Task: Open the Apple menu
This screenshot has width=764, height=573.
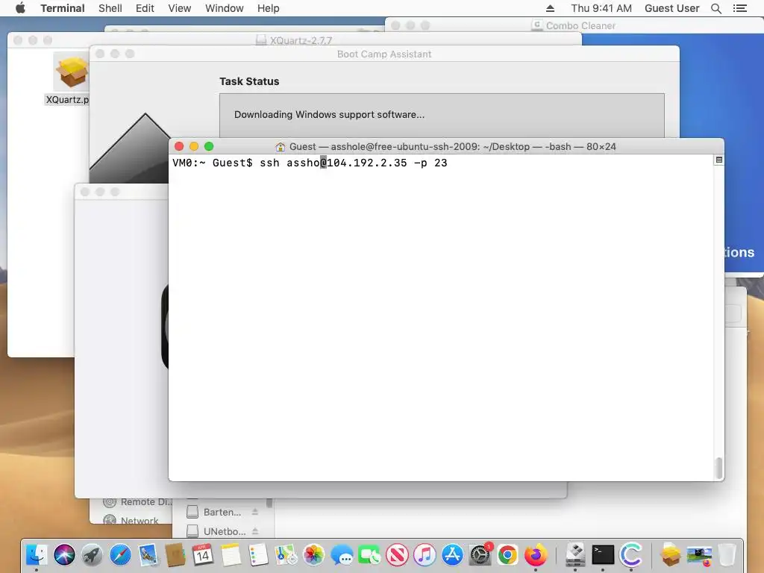Action: click(20, 8)
